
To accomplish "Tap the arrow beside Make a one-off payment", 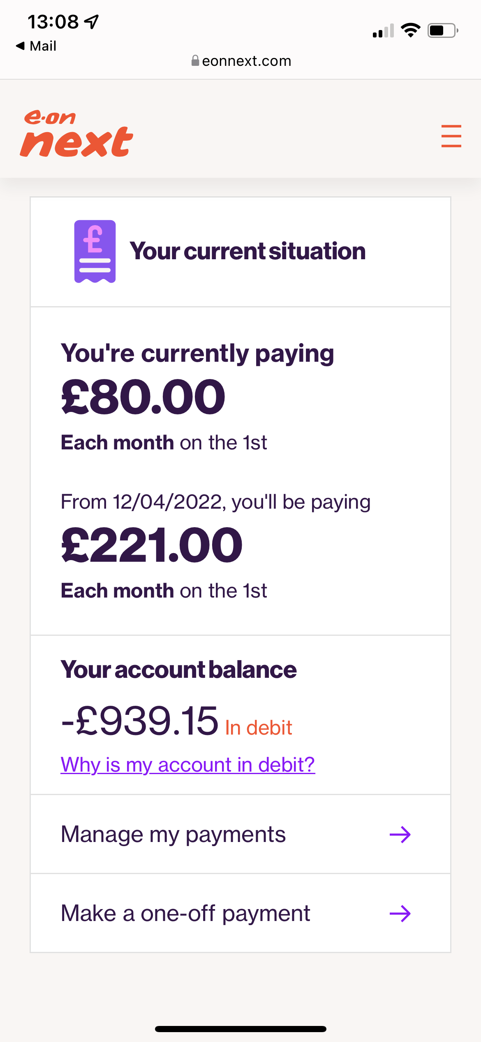I will (400, 914).
